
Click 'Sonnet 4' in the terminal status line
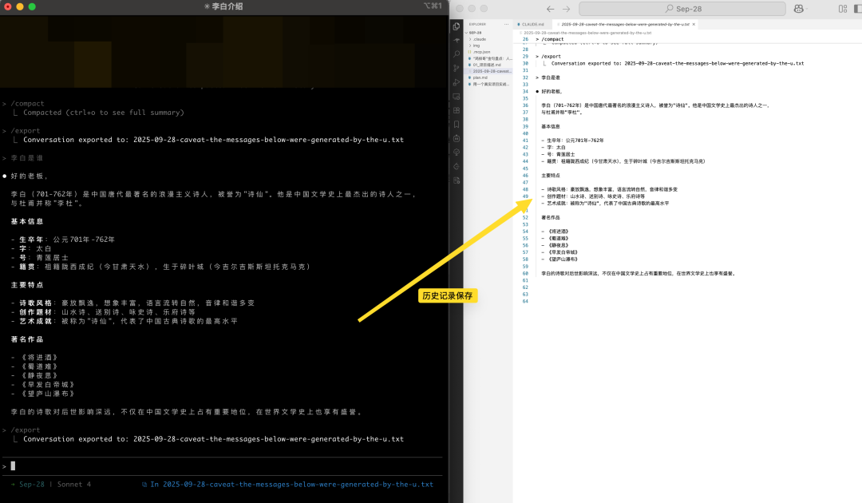(x=74, y=485)
